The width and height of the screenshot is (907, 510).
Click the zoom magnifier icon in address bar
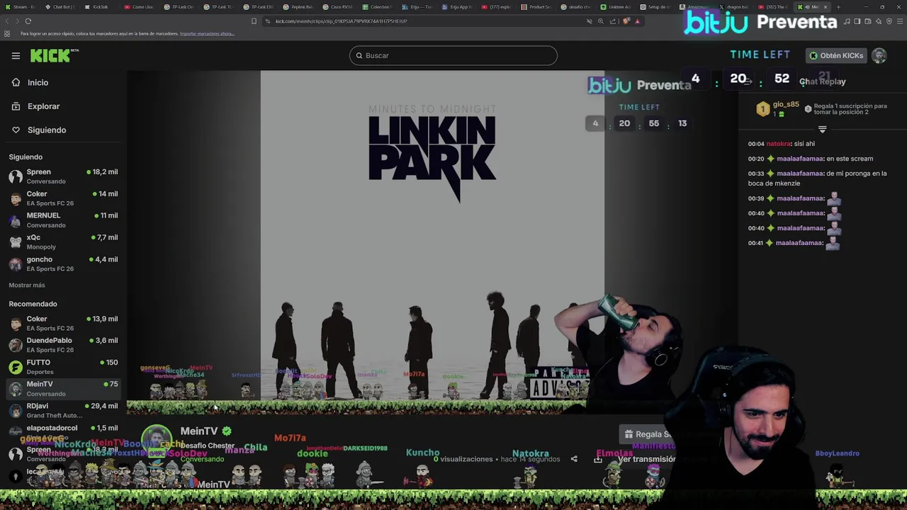(601, 21)
